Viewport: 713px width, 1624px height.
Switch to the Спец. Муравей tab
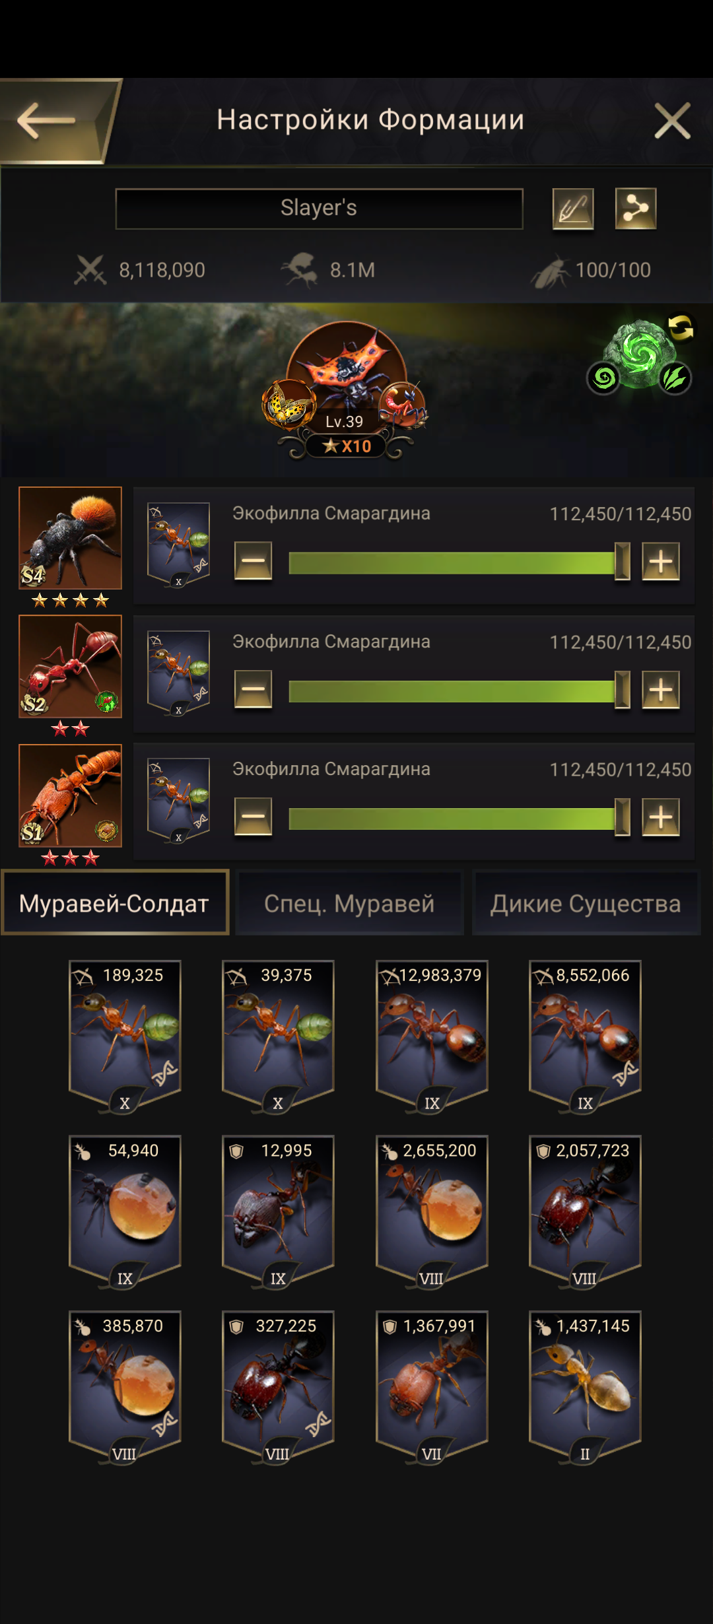(349, 902)
